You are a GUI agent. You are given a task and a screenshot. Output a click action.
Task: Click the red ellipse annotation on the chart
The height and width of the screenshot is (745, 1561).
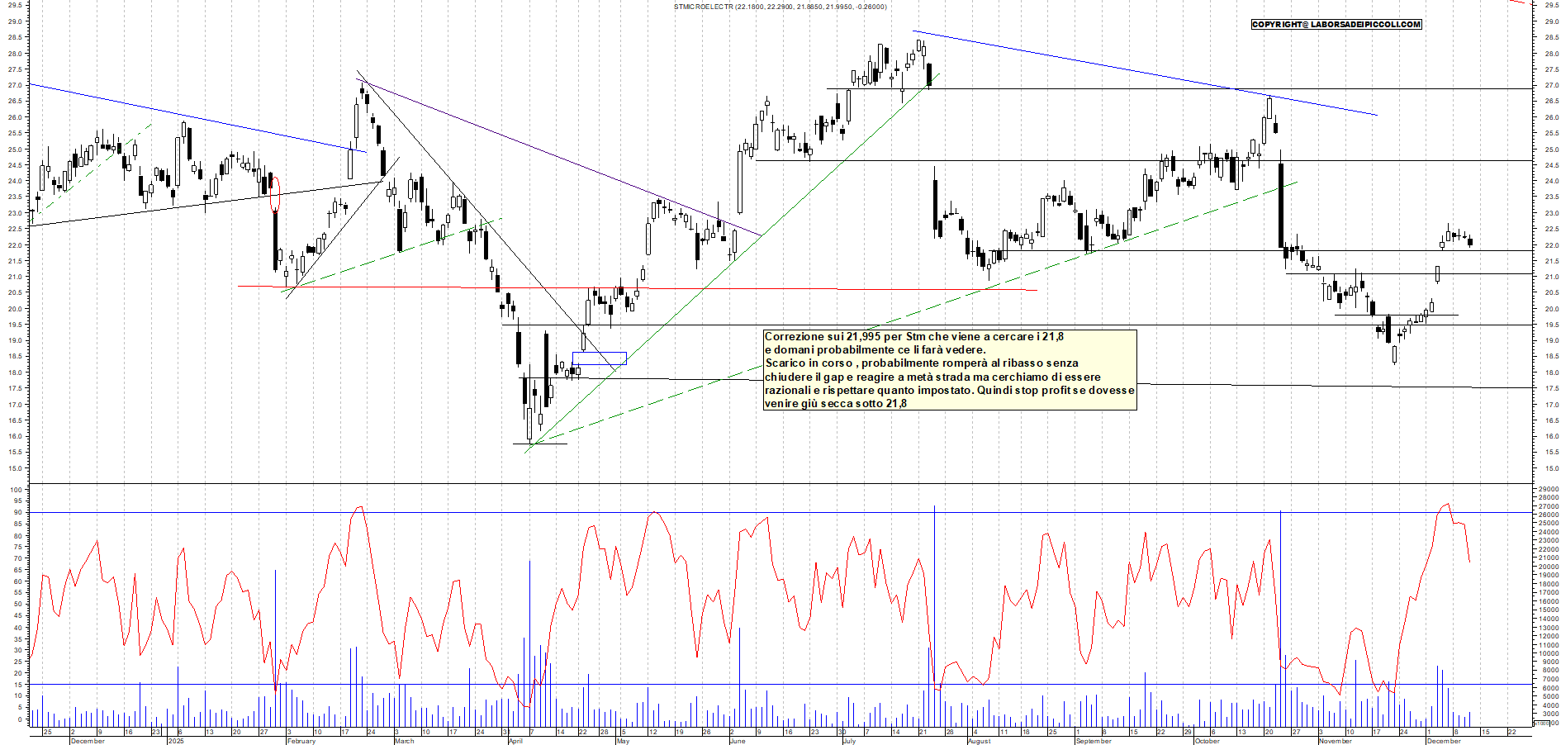(275, 194)
